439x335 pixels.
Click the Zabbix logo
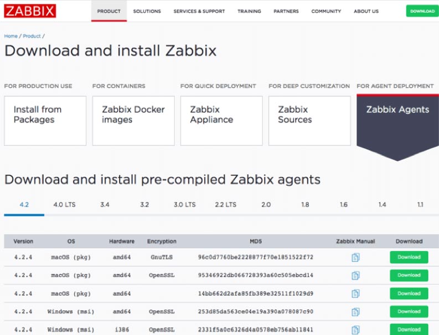click(x=30, y=11)
